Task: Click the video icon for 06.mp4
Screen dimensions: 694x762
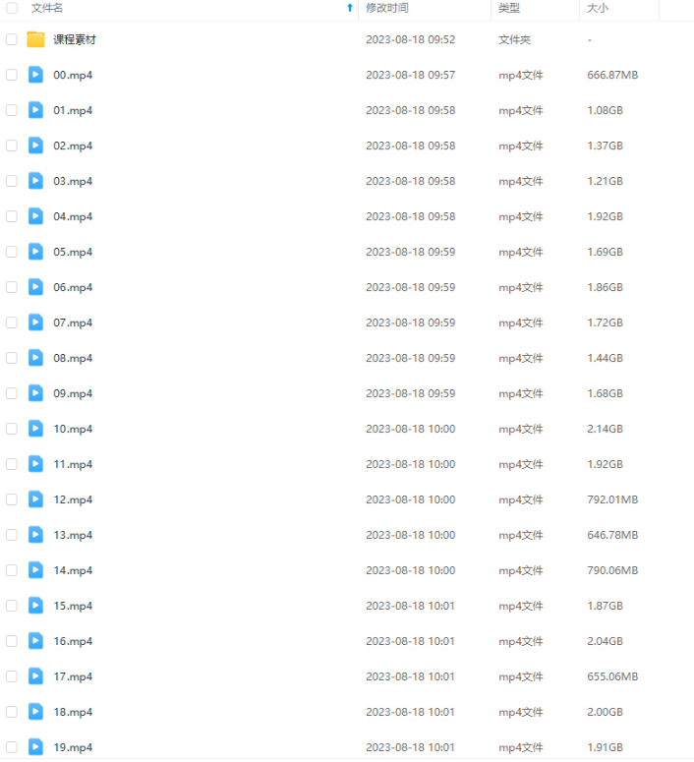Action: (x=35, y=287)
